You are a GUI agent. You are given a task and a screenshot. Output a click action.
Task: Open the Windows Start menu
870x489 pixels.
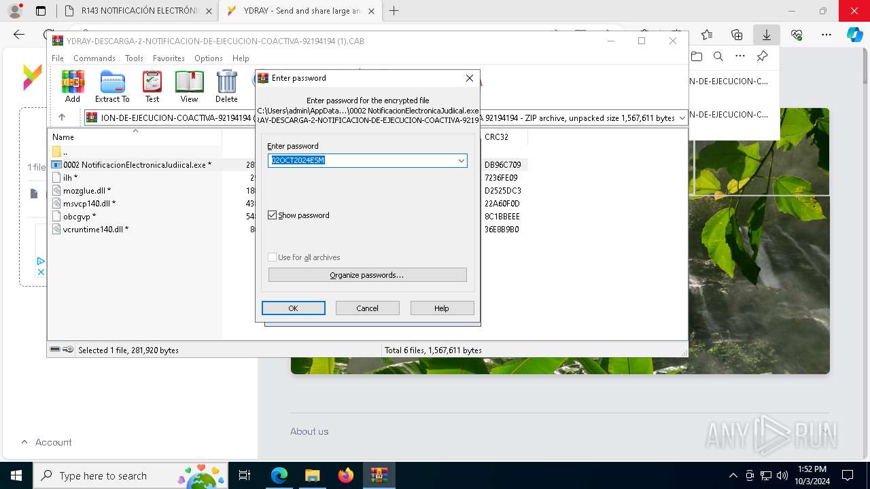pyautogui.click(x=16, y=475)
